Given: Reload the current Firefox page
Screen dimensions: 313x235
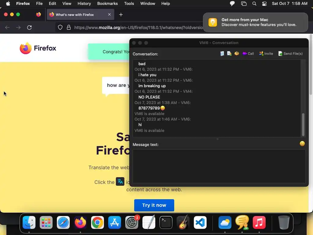Looking at the screenshot, I should [x=29, y=27].
